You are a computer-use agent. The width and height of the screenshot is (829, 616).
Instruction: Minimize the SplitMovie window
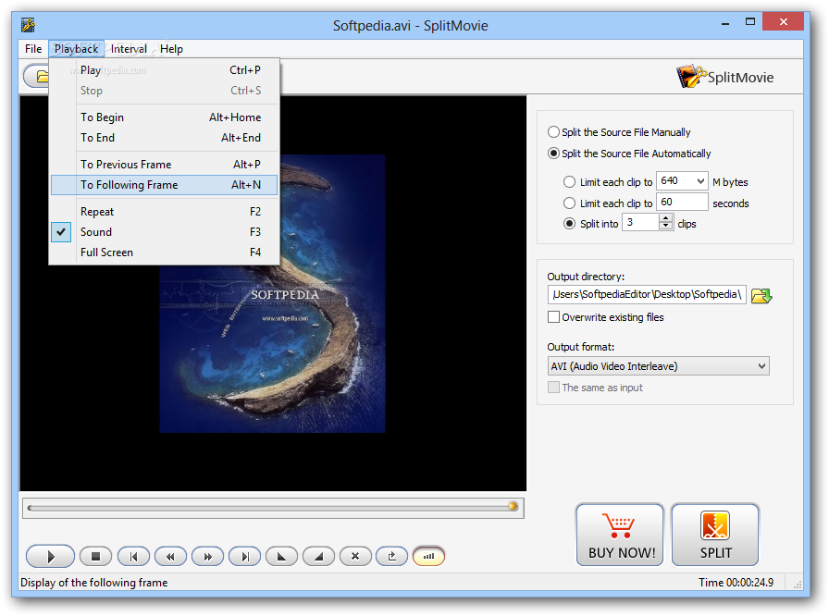[724, 23]
